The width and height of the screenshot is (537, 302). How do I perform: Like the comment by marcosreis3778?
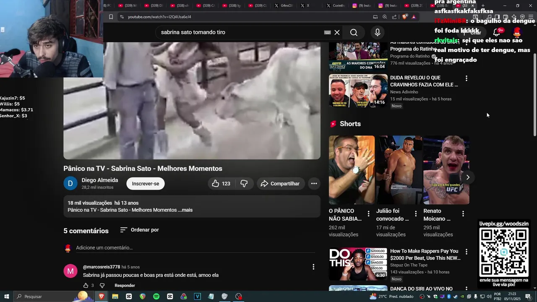86,286
